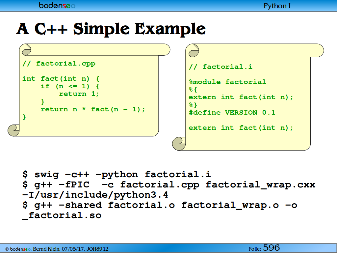The width and height of the screenshot is (337, 253).
Task: Click the footer copyright 'Bernd Klein, 07/05/17'
Action: (x=57, y=249)
